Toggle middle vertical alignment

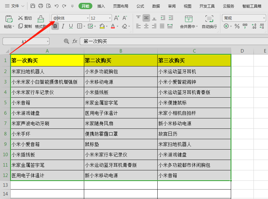[146, 18]
